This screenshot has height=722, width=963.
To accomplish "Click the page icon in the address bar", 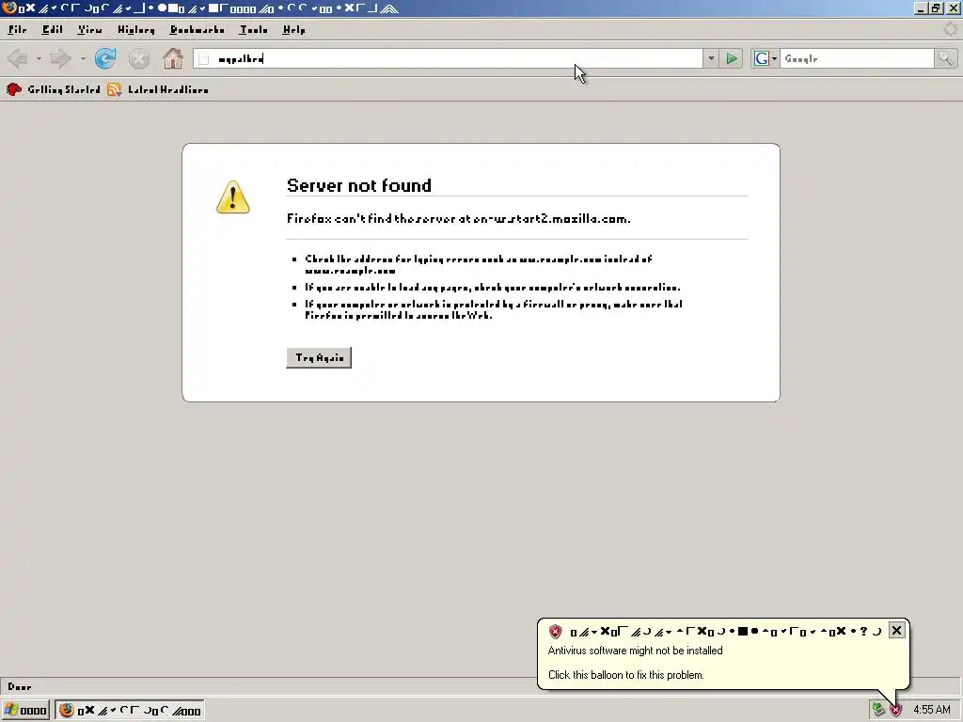I will tap(204, 58).
